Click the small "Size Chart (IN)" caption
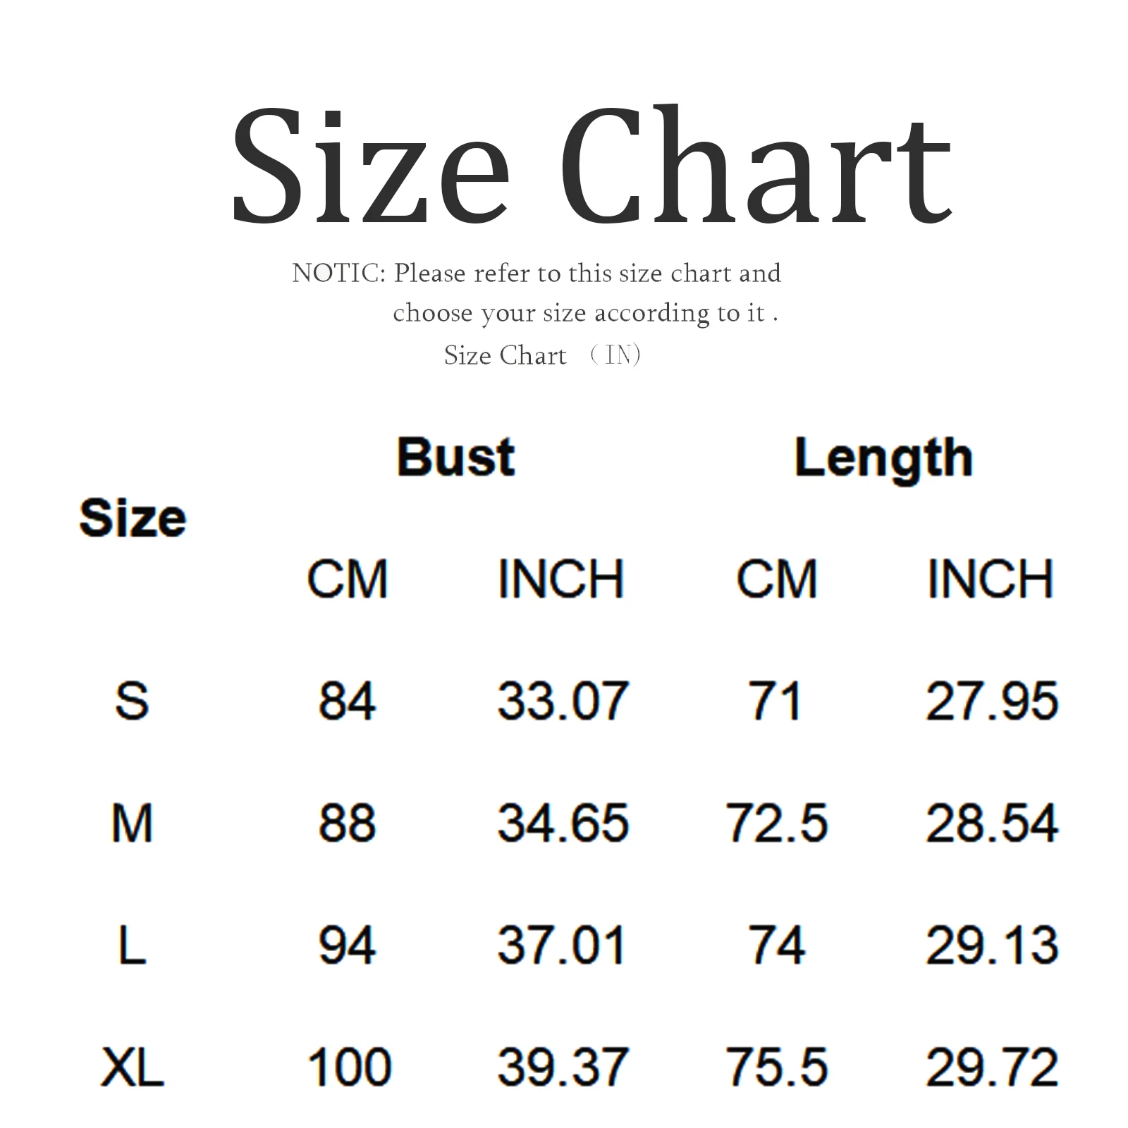 click(x=541, y=355)
